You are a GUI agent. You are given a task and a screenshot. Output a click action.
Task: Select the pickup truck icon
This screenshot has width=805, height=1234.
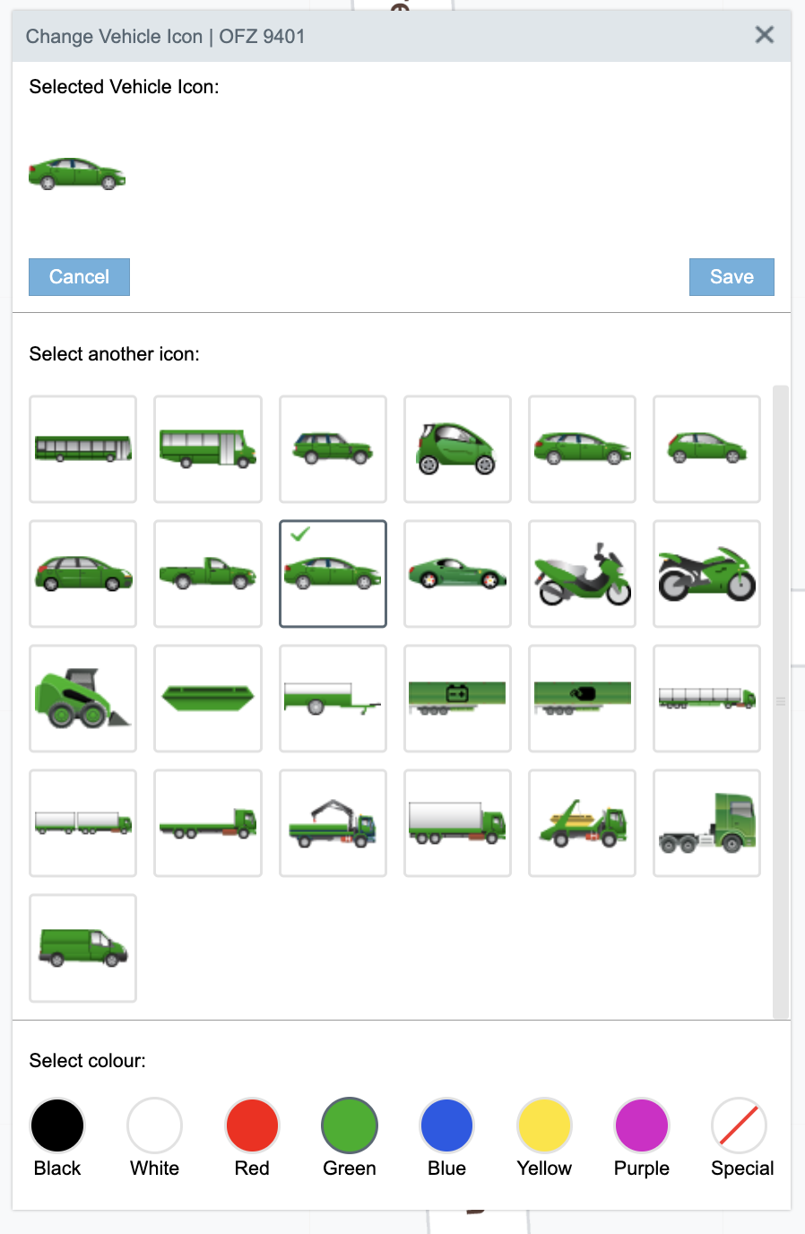click(208, 573)
